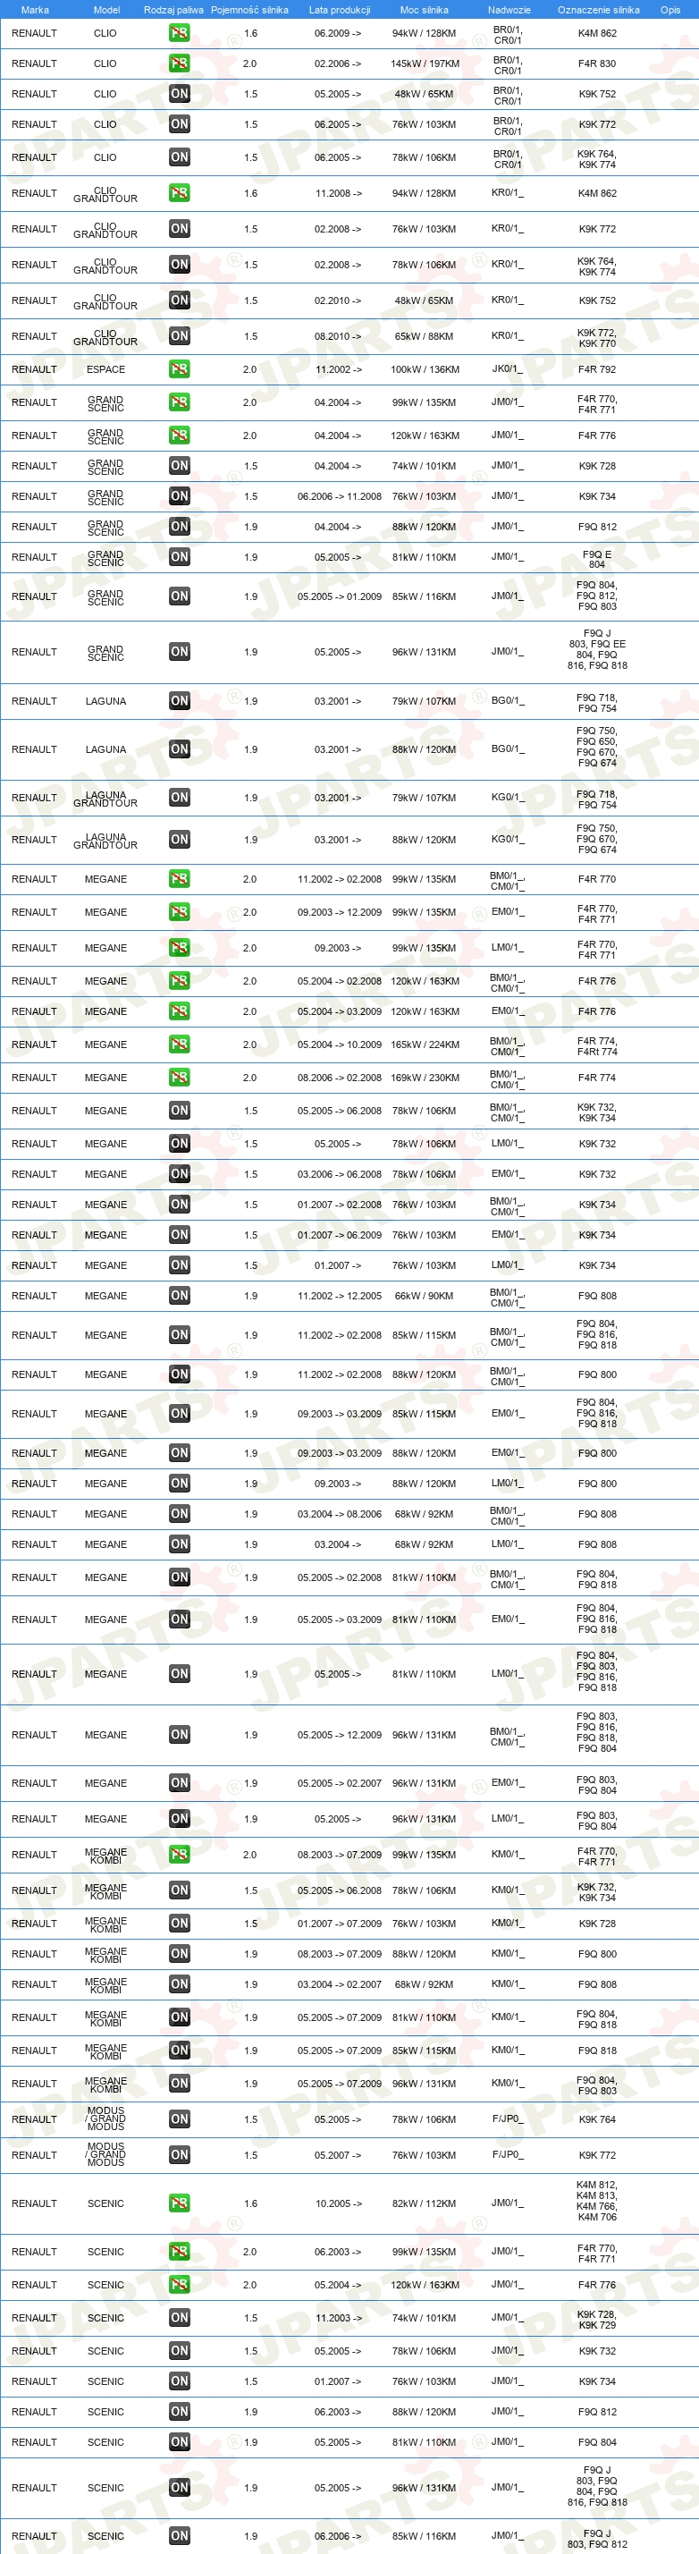
Task: Click diesel icon in CLIO GRANDTOUR 65kW / 88KM row
Action: pos(179,336)
